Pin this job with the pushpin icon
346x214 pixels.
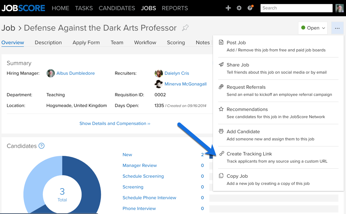(185, 28)
